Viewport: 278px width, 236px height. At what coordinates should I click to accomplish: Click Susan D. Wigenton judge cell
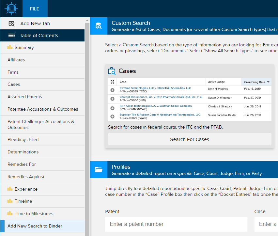click(x=220, y=98)
